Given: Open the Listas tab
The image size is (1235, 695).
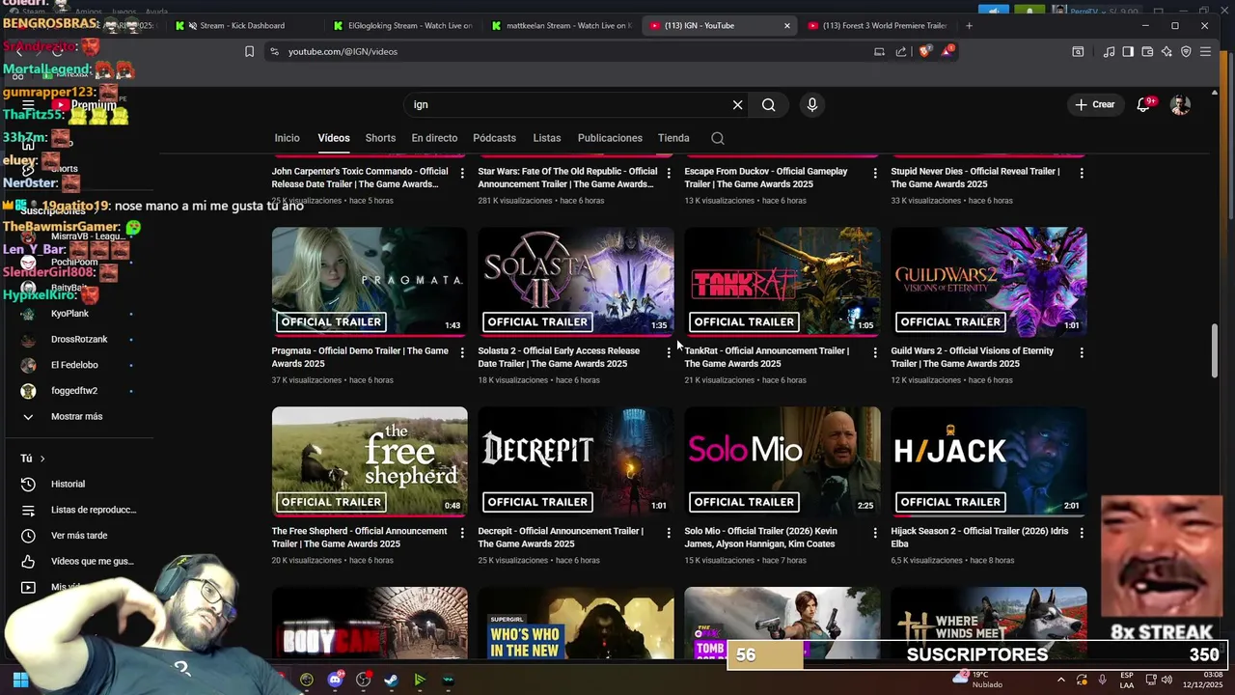Looking at the screenshot, I should [546, 138].
